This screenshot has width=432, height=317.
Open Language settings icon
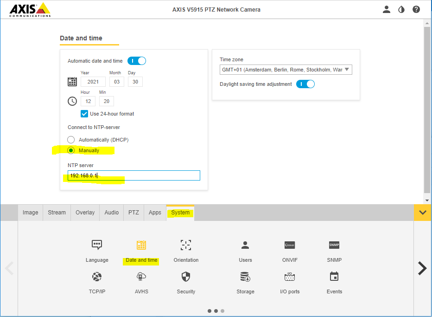click(97, 245)
